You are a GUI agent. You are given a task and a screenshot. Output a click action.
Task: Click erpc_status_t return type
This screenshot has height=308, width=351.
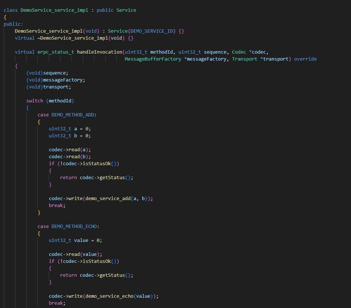56,52
